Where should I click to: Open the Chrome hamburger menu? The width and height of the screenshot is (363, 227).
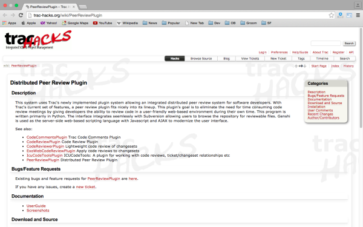point(358,15)
